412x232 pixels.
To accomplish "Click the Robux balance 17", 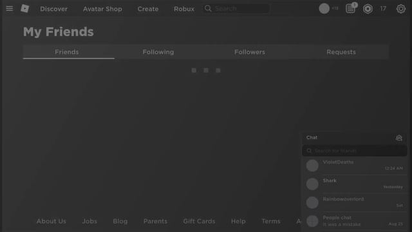I will point(384,9).
